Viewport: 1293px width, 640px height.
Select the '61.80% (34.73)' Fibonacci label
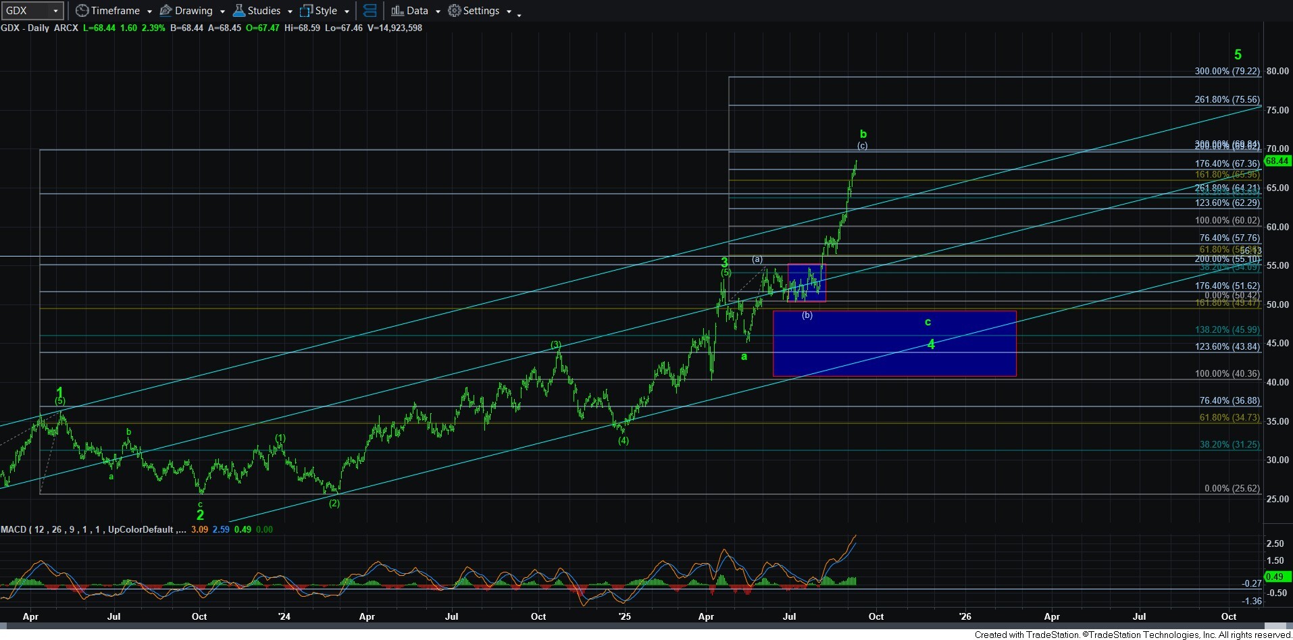(x=1229, y=417)
